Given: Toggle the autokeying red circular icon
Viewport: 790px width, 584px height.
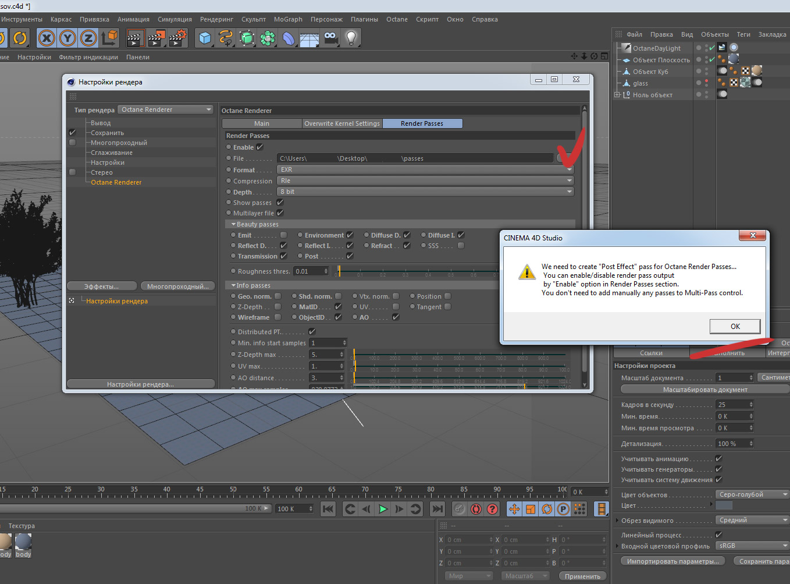Looking at the screenshot, I should coord(476,509).
